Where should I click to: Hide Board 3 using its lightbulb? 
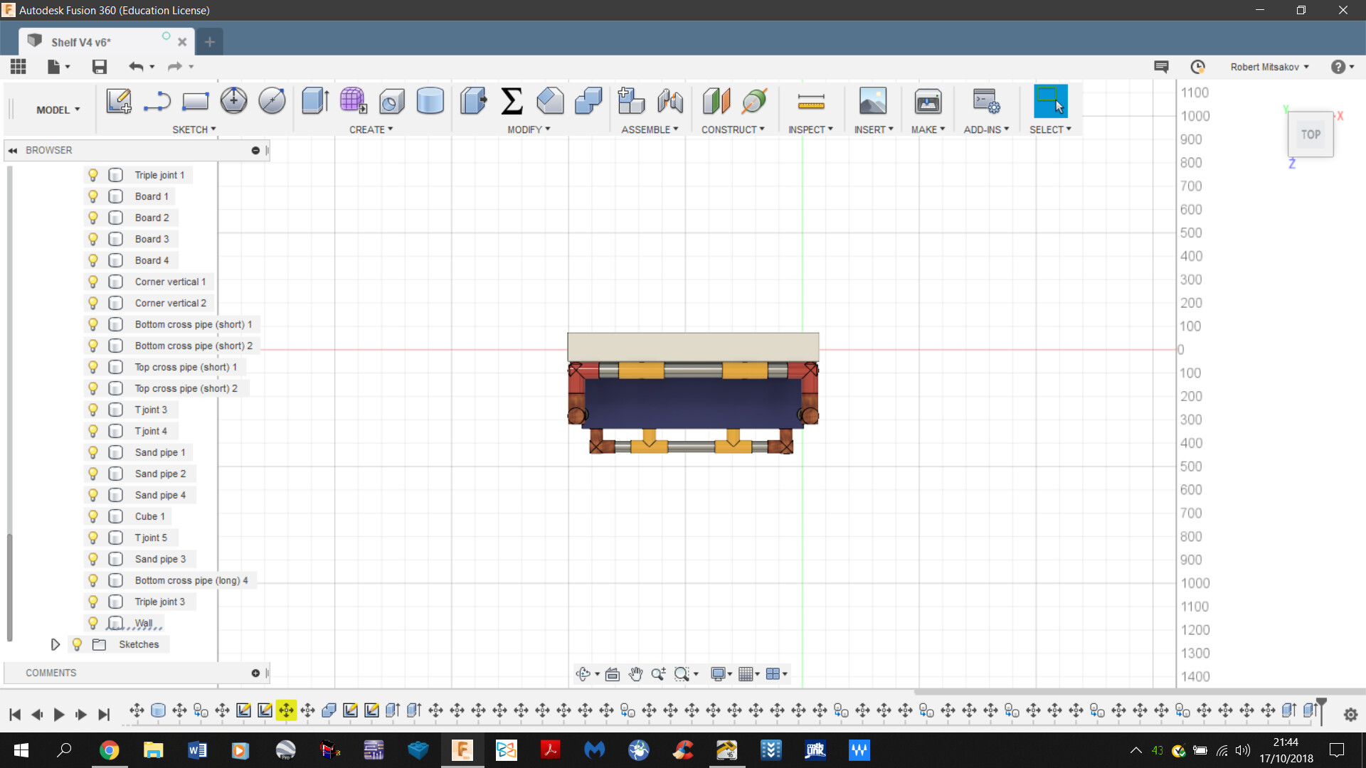point(93,239)
